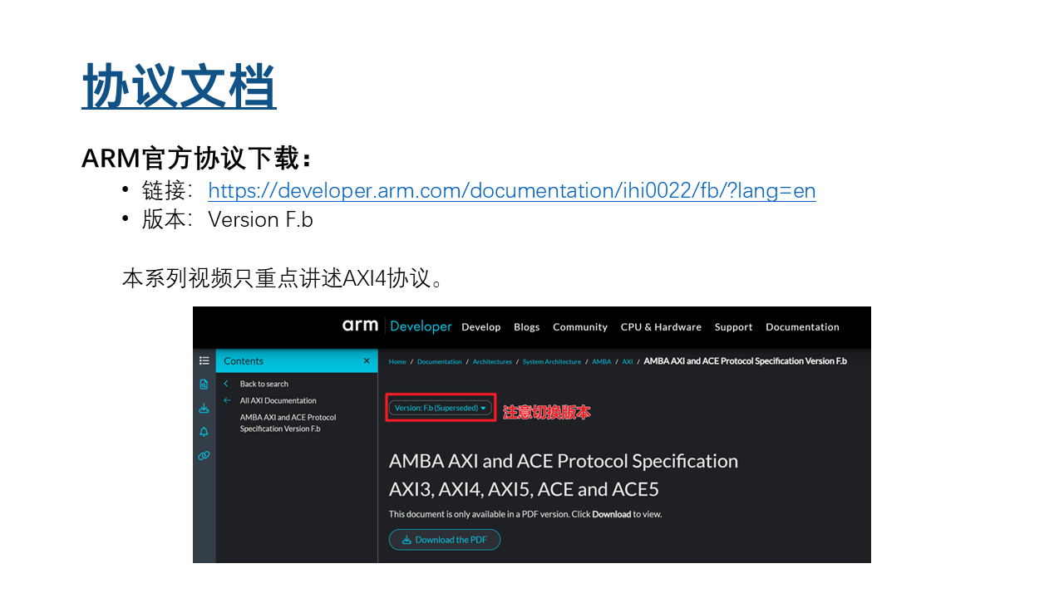Close the Contents panel with X

click(x=367, y=361)
